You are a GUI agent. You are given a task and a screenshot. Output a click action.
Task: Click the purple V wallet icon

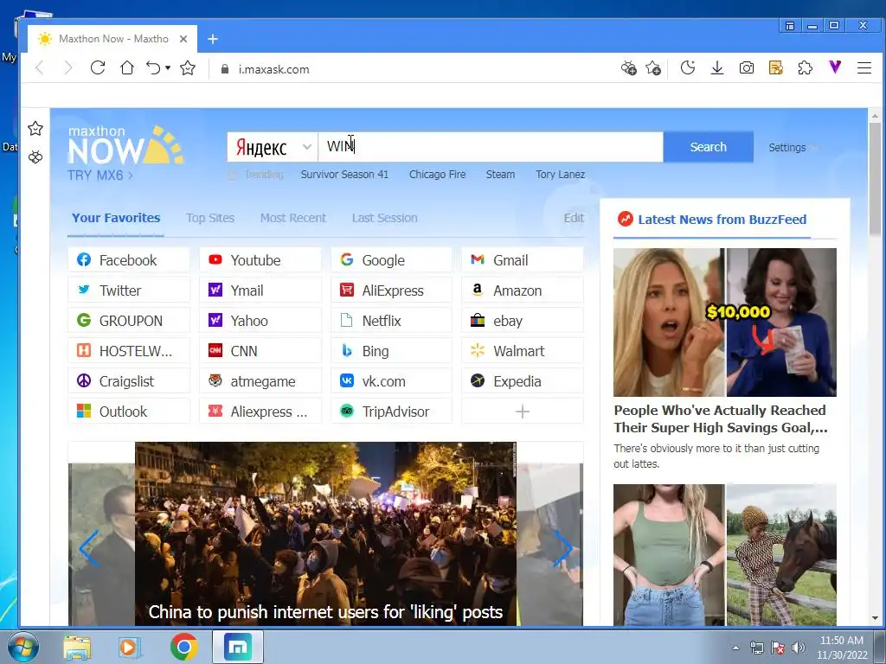click(x=835, y=67)
